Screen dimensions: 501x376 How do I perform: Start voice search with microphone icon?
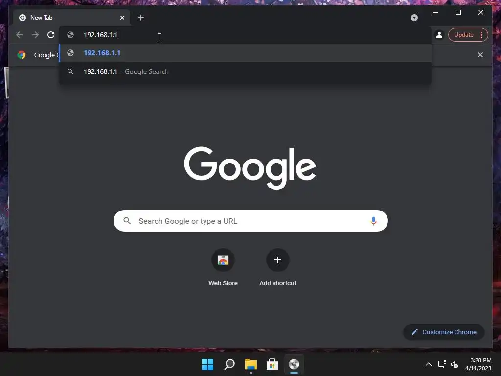coord(373,221)
